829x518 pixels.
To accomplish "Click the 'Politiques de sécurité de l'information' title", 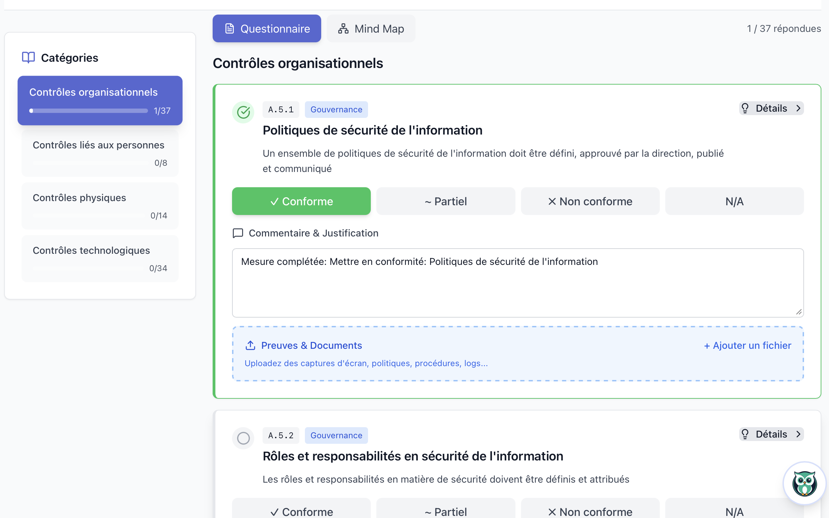I will (373, 130).
